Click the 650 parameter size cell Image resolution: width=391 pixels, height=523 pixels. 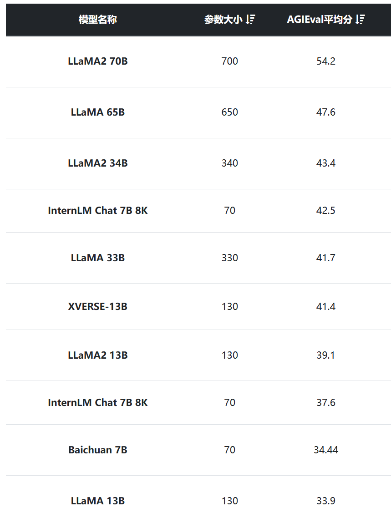230,112
